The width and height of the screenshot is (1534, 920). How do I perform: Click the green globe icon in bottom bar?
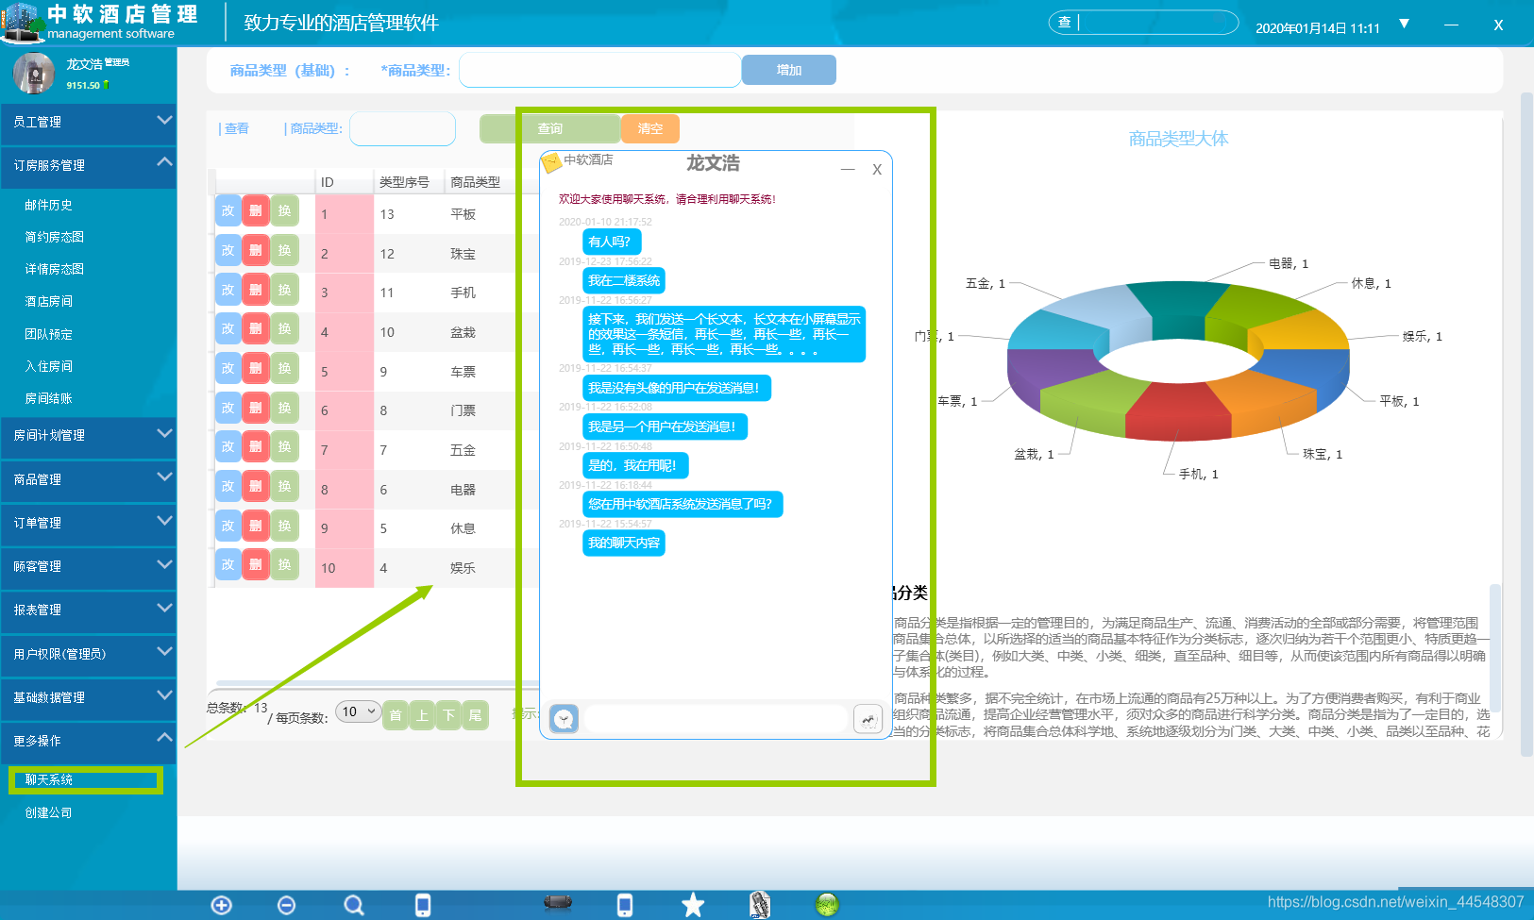coord(827,905)
